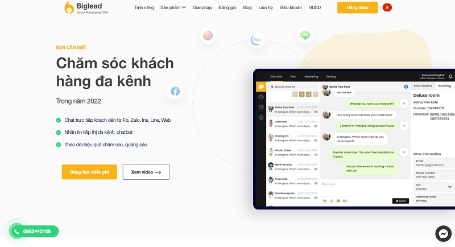Viewport: 455px width, 247px height.
Task: Click the LINE channel icon
Action: click(x=305, y=35)
